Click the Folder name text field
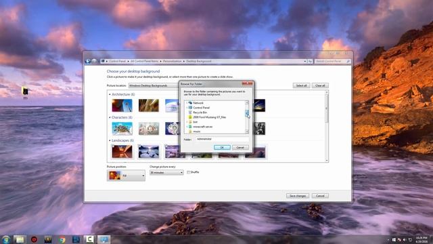Image resolution: width=433 pixels, height=244 pixels. [x=223, y=139]
